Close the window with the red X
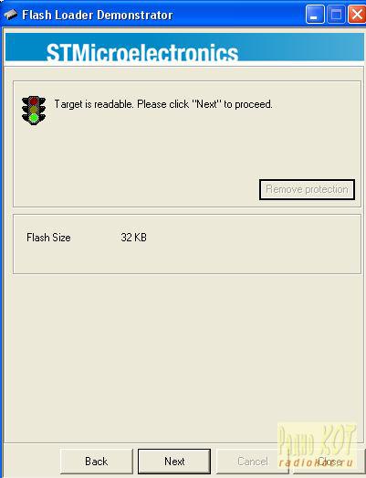 [357, 15]
